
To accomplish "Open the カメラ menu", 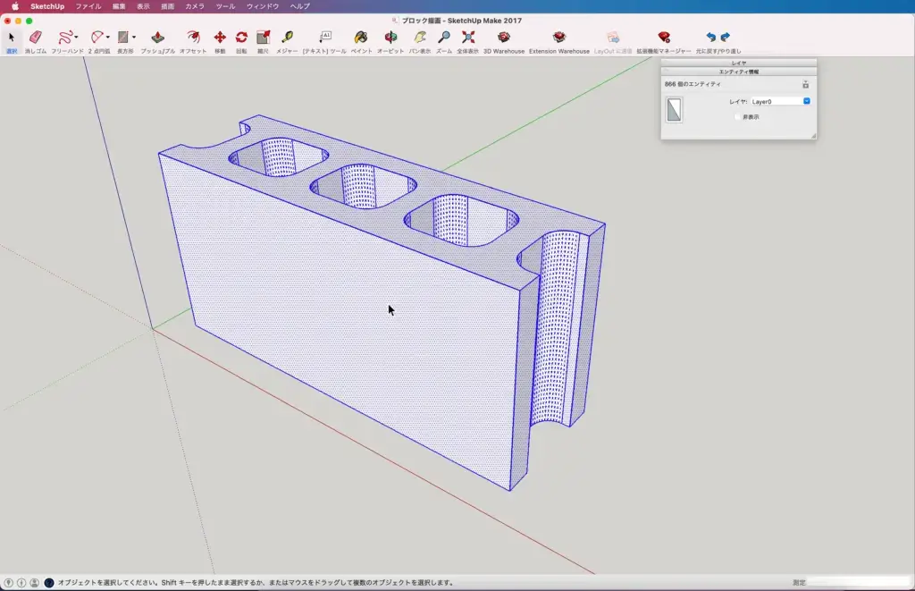I will tap(195, 6).
